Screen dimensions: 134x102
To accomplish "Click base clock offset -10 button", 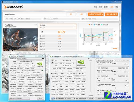I will (102, 68).
